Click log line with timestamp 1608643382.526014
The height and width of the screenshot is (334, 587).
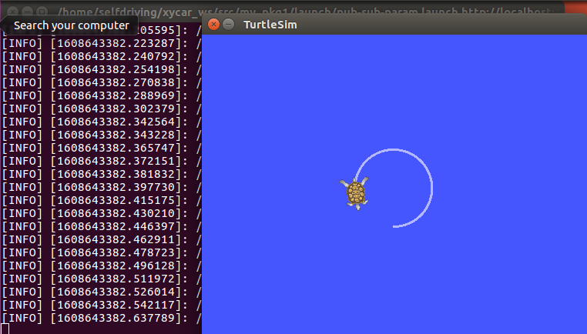pos(102,292)
